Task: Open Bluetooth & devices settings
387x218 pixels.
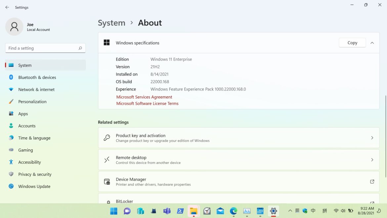Action: [x=37, y=78]
